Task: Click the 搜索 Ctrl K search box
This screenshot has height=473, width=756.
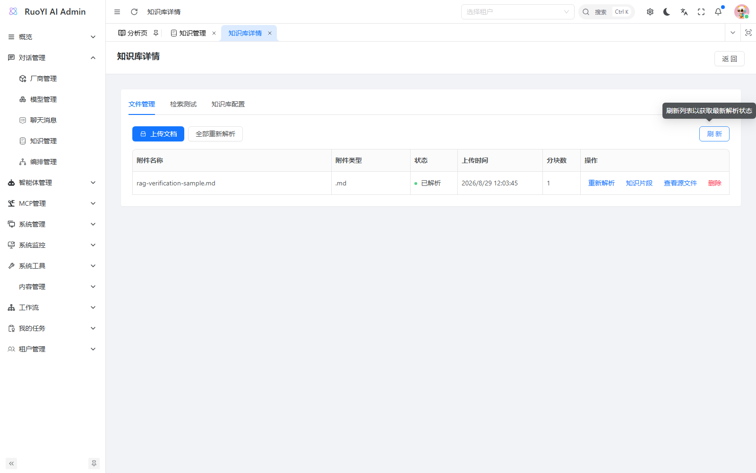Action: [x=607, y=12]
